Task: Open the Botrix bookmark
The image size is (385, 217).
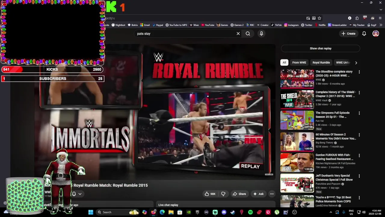Action: tap(133, 25)
